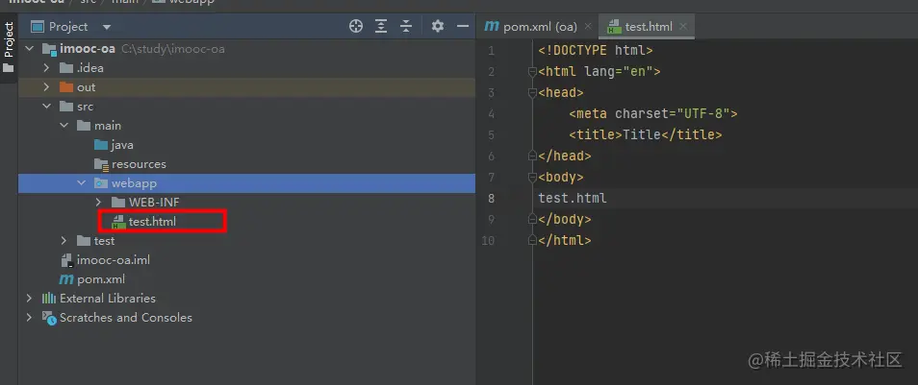The image size is (918, 385).
Task: Expand the out folder
Action: [47, 87]
